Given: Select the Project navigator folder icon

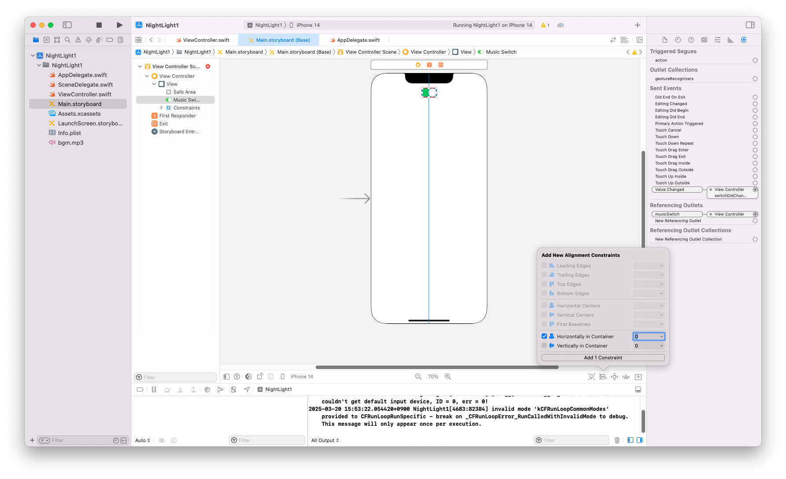Looking at the screenshot, I should pos(36,40).
